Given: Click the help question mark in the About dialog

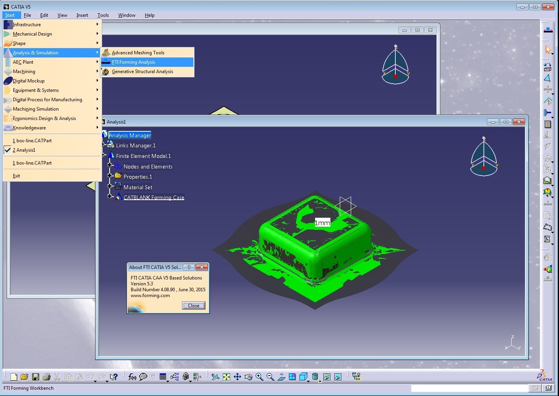Looking at the screenshot, I should pyautogui.click(x=189, y=267).
